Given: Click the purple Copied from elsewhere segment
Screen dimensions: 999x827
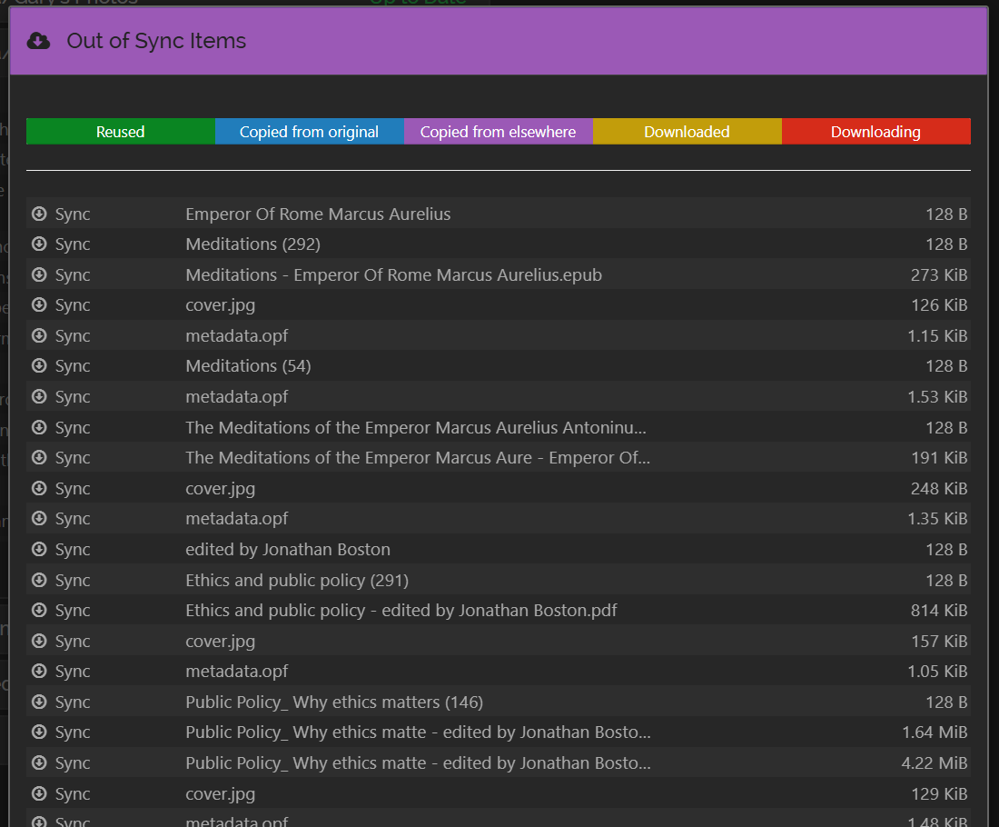Looking at the screenshot, I should [x=498, y=132].
